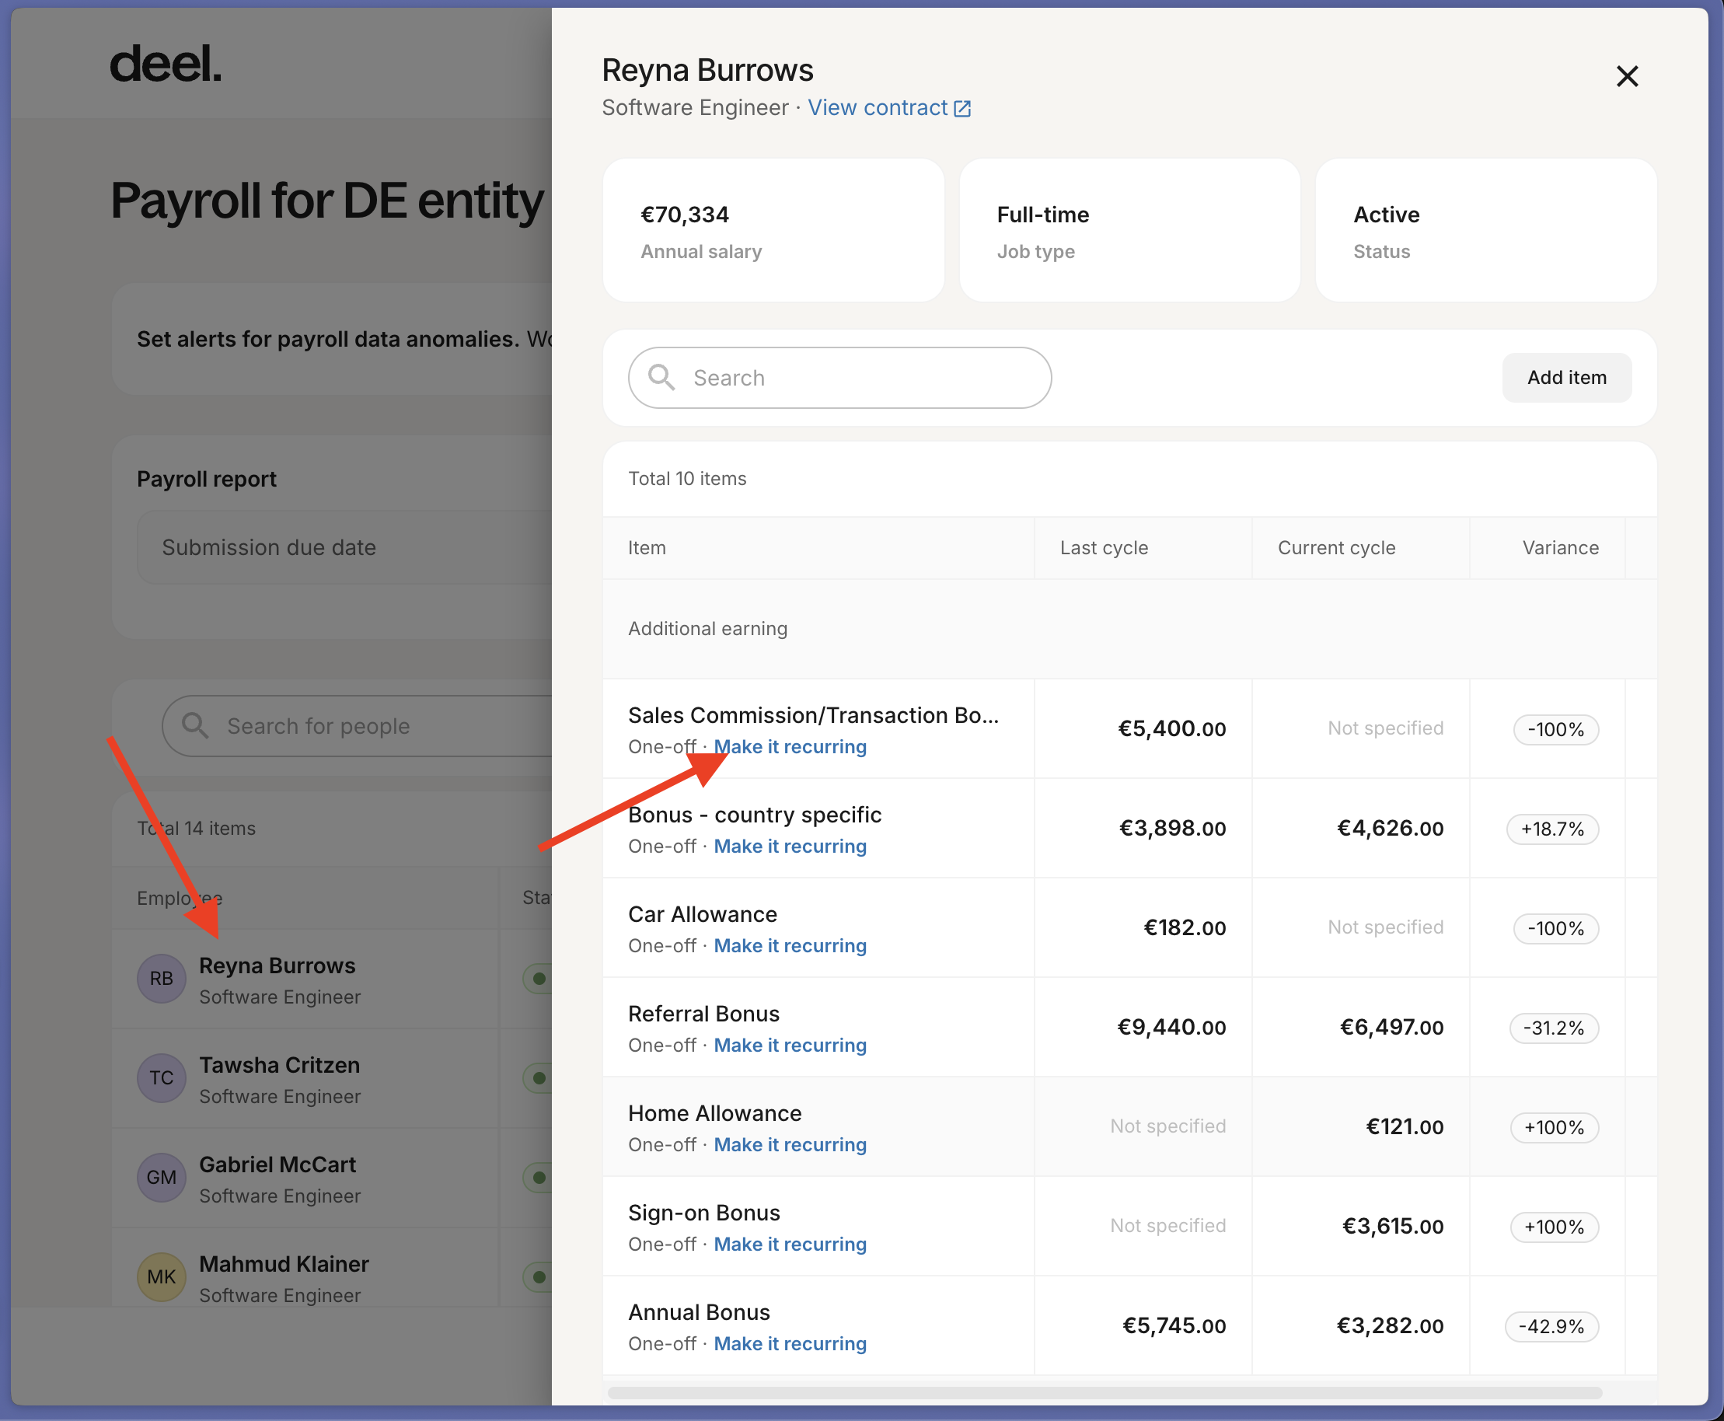Click the +100% variance badge for Home Allowance
1724x1421 pixels.
(1554, 1127)
